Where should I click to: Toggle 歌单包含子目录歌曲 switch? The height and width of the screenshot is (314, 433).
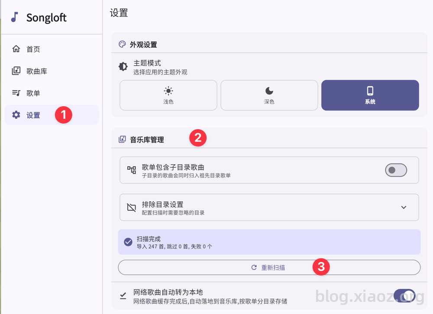click(x=396, y=170)
